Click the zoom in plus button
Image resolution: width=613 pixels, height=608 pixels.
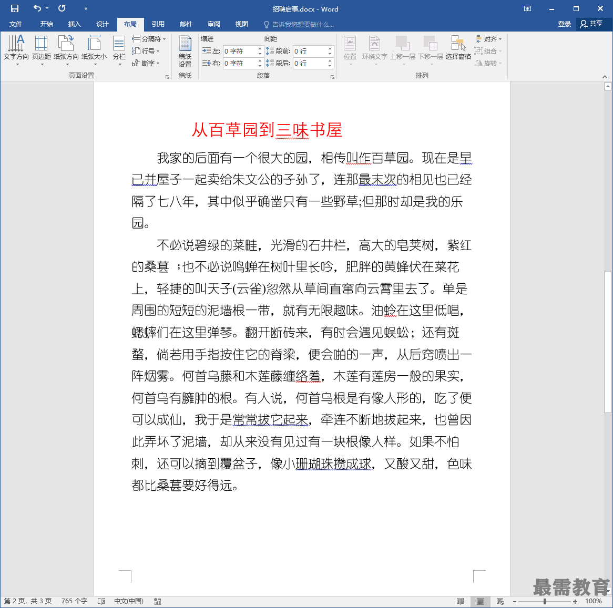(x=575, y=601)
